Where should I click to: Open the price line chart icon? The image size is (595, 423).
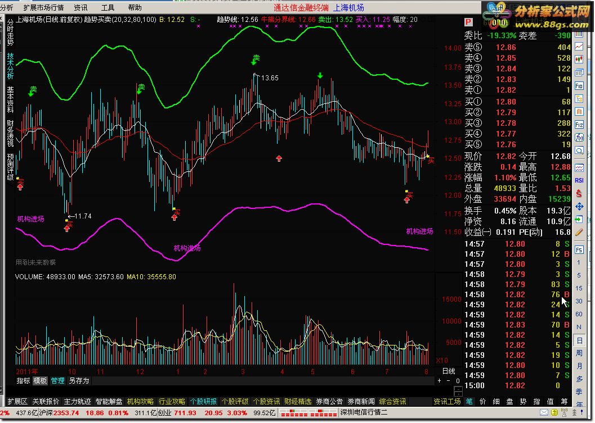(579, 47)
